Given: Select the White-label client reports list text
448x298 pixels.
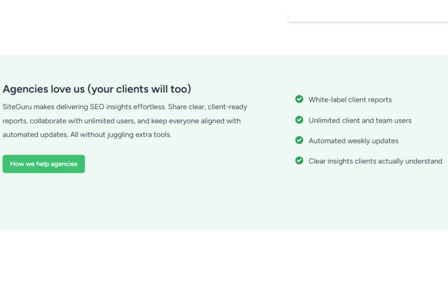Looking at the screenshot, I should pos(350,100).
